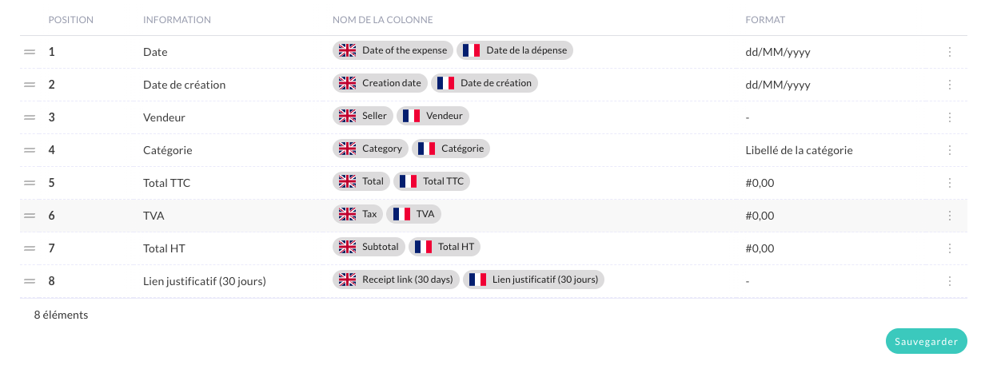Click the 'Position' column header
The width and height of the screenshot is (981, 365).
(x=71, y=20)
